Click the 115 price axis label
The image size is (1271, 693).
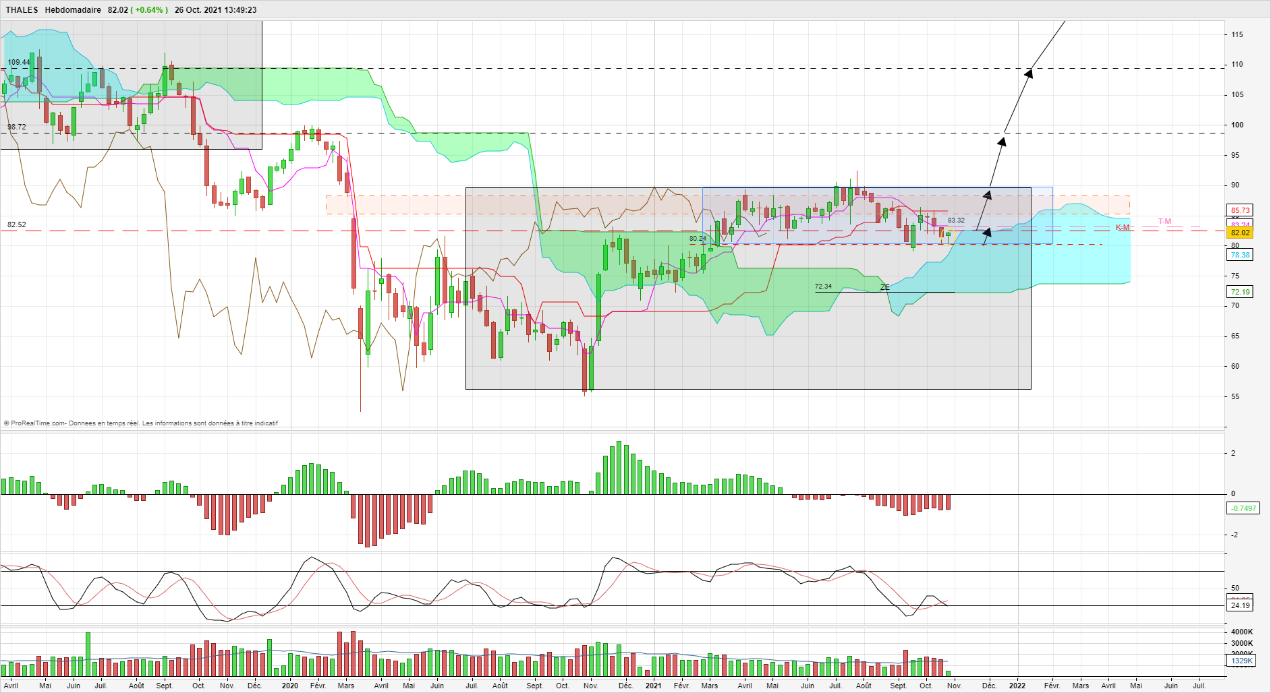click(1237, 34)
